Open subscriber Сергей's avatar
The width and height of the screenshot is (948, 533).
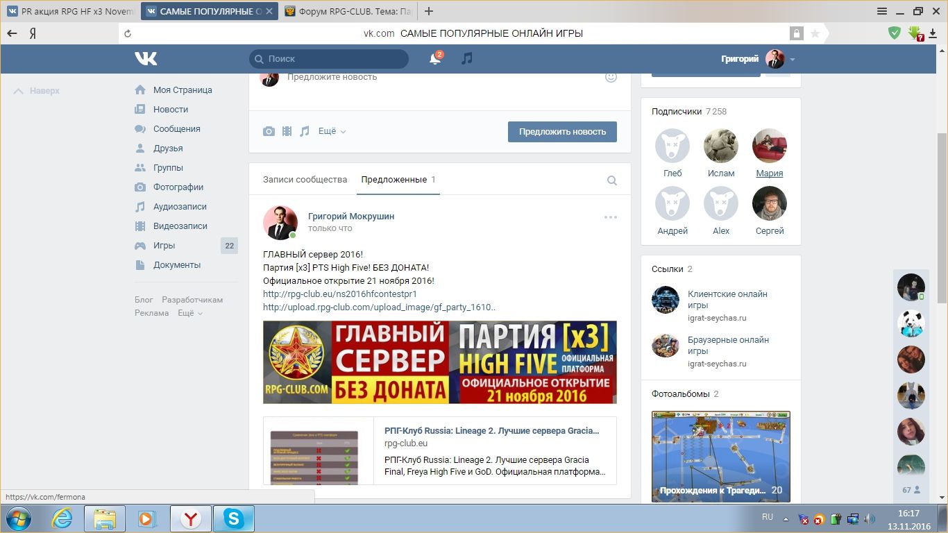[x=770, y=203]
